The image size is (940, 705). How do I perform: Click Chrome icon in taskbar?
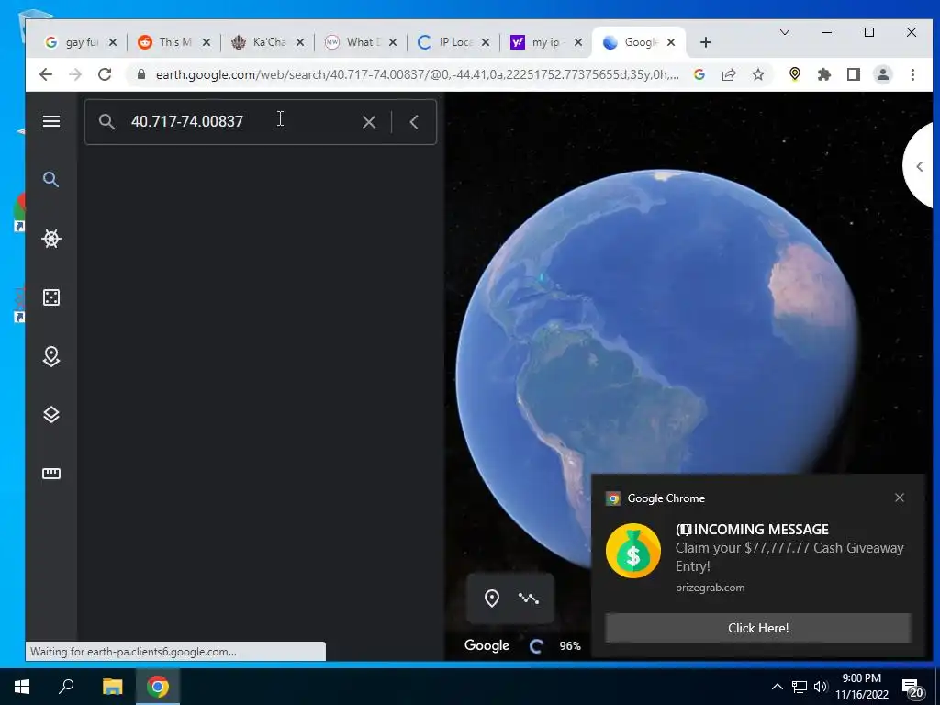[158, 687]
